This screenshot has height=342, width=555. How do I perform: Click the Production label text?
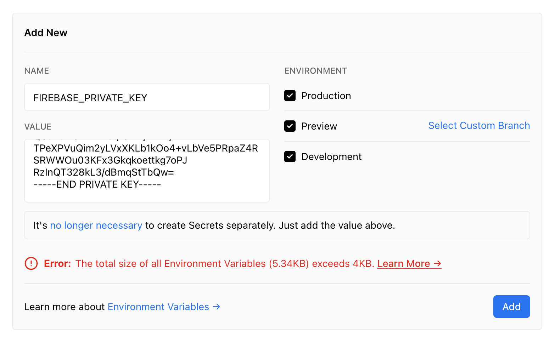(x=326, y=96)
